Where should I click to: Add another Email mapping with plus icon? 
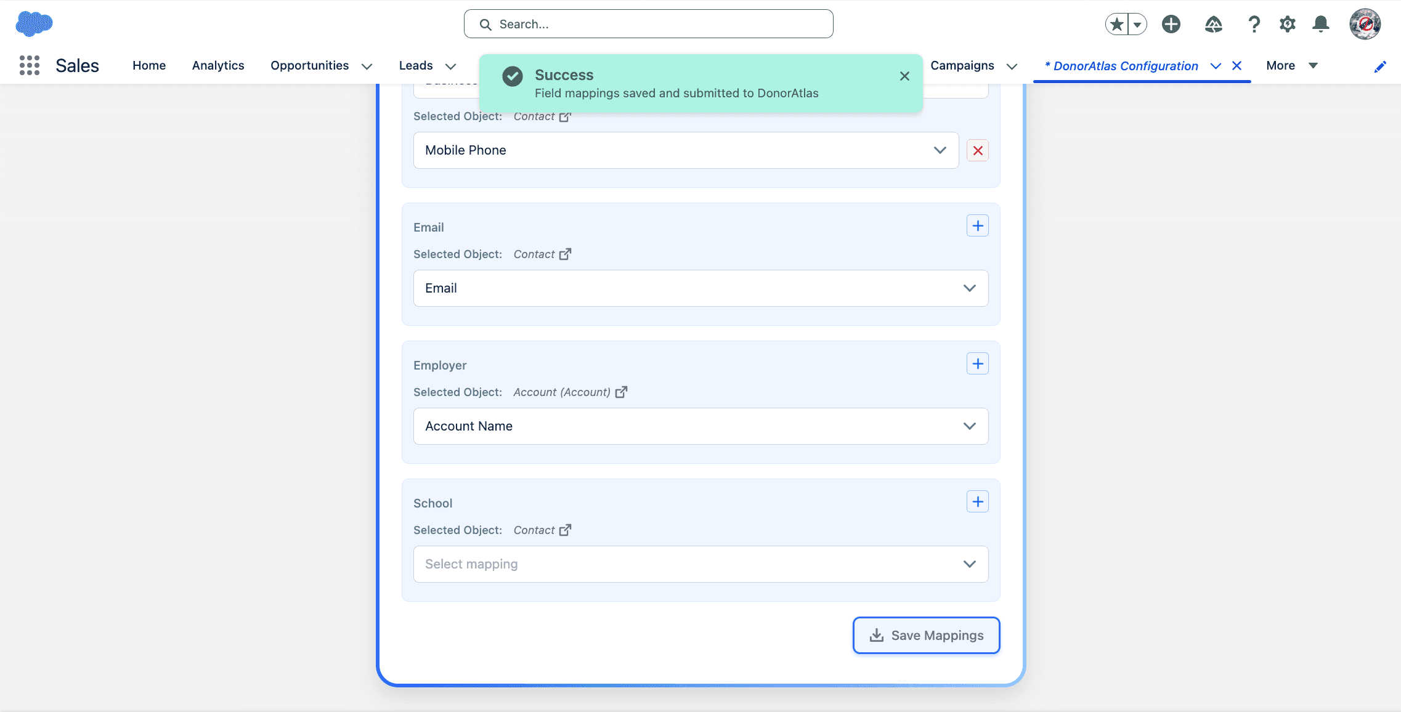click(x=977, y=225)
